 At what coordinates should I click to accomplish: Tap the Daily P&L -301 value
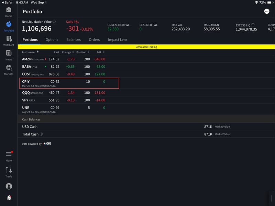click(73, 28)
